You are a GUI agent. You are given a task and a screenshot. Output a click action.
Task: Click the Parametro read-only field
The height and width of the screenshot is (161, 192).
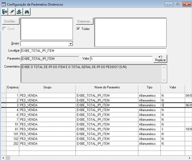tap(50, 59)
